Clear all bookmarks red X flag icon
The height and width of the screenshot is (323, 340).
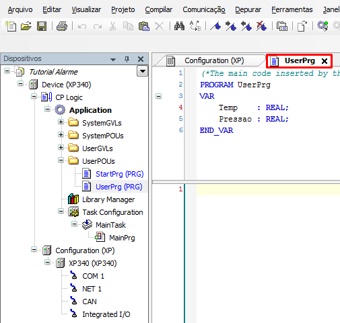pyautogui.click(x=262, y=26)
